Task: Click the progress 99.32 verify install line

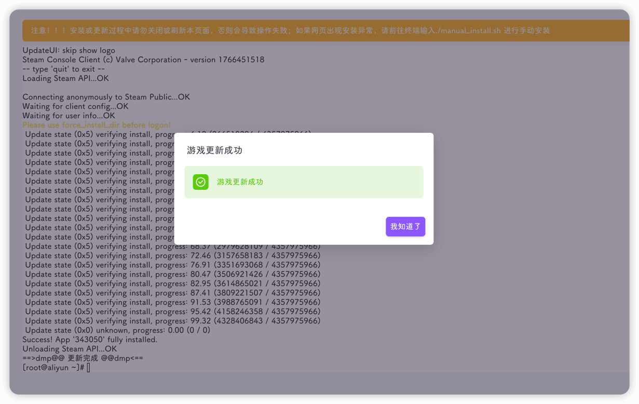Action: click(171, 321)
